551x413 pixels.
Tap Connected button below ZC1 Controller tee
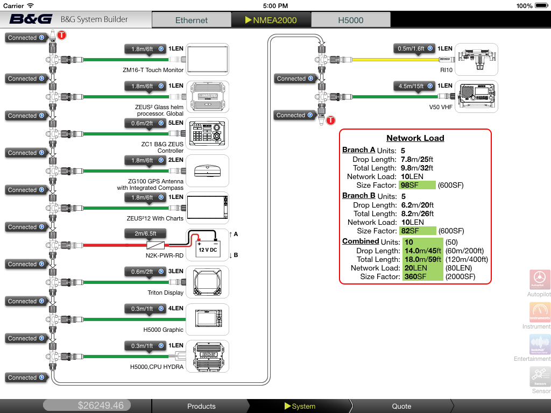(26, 153)
